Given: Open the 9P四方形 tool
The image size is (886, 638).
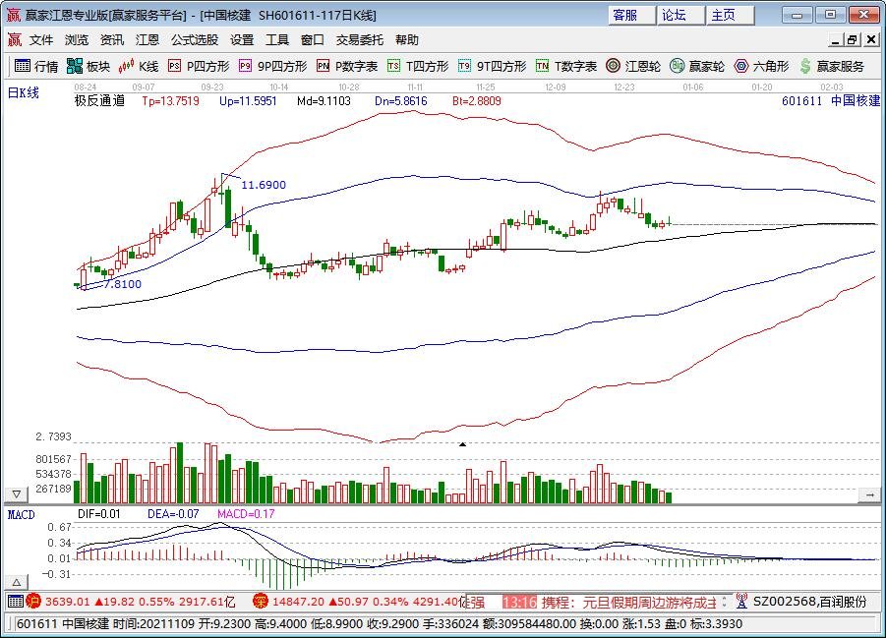Looking at the screenshot, I should (x=273, y=66).
